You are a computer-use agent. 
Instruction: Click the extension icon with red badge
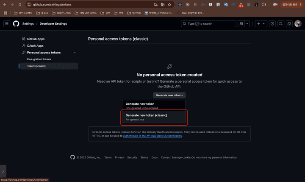point(241,5)
